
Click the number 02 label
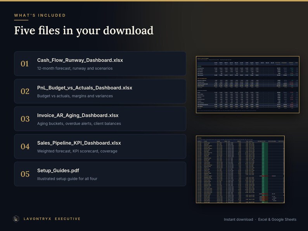[25, 91]
